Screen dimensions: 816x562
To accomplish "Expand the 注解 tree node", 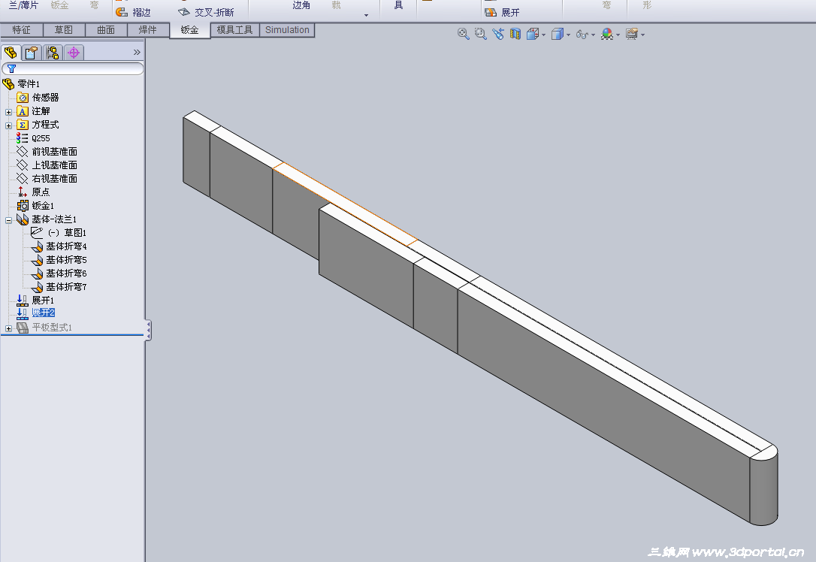I will (8, 112).
